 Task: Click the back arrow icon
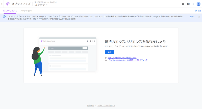(x=2, y=4)
